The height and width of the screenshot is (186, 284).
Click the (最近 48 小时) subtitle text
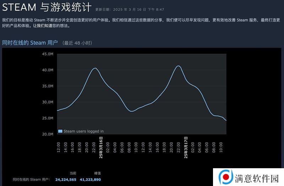(77, 43)
